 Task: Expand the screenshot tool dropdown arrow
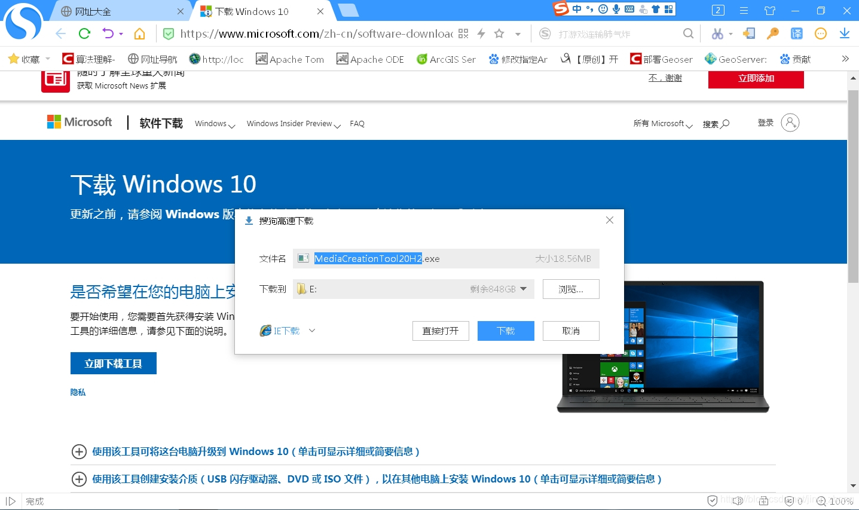[x=730, y=34]
